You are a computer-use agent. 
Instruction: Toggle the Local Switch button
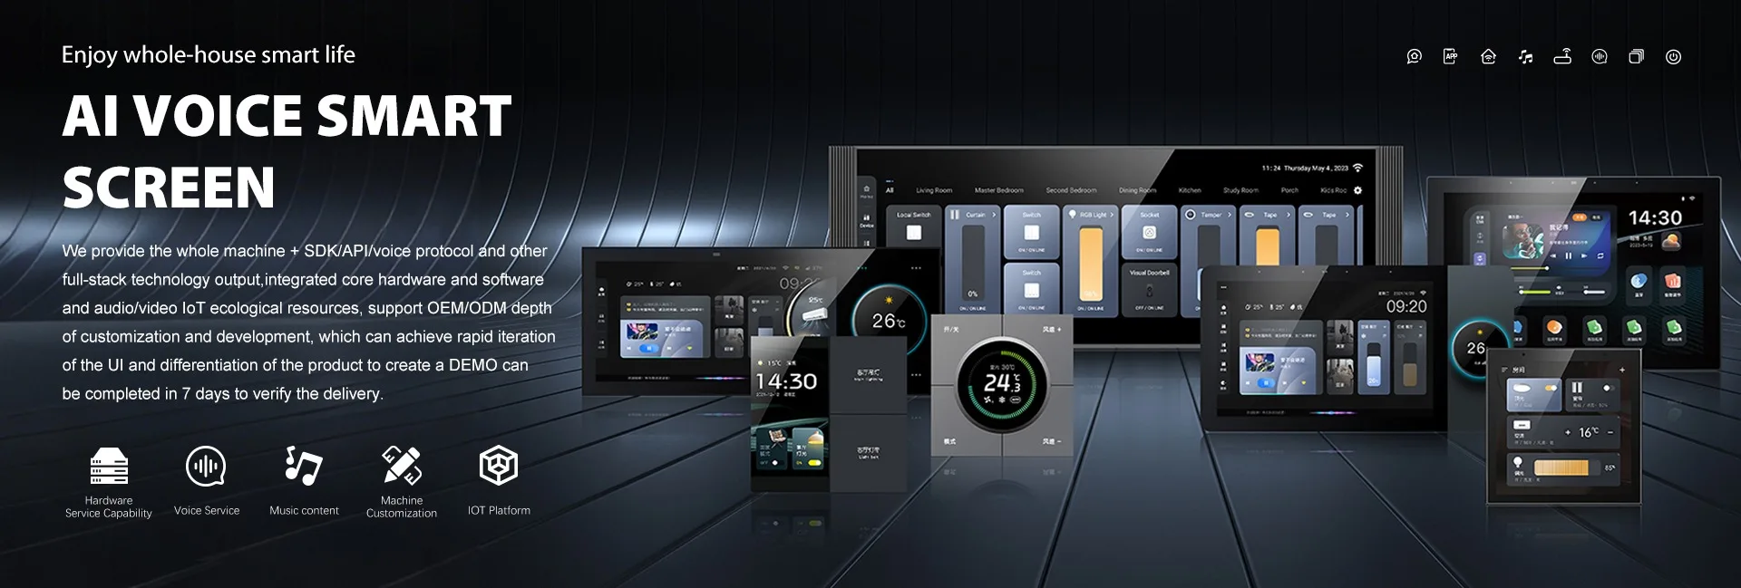click(914, 233)
